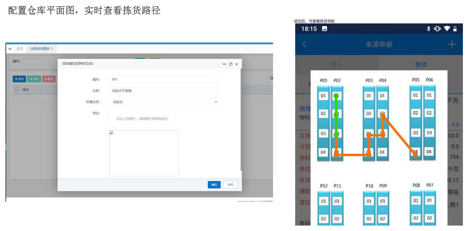This screenshot has width=468, height=231.
Task: Tap the plus icon in the 来源单据 header
Action: [x=452, y=44]
